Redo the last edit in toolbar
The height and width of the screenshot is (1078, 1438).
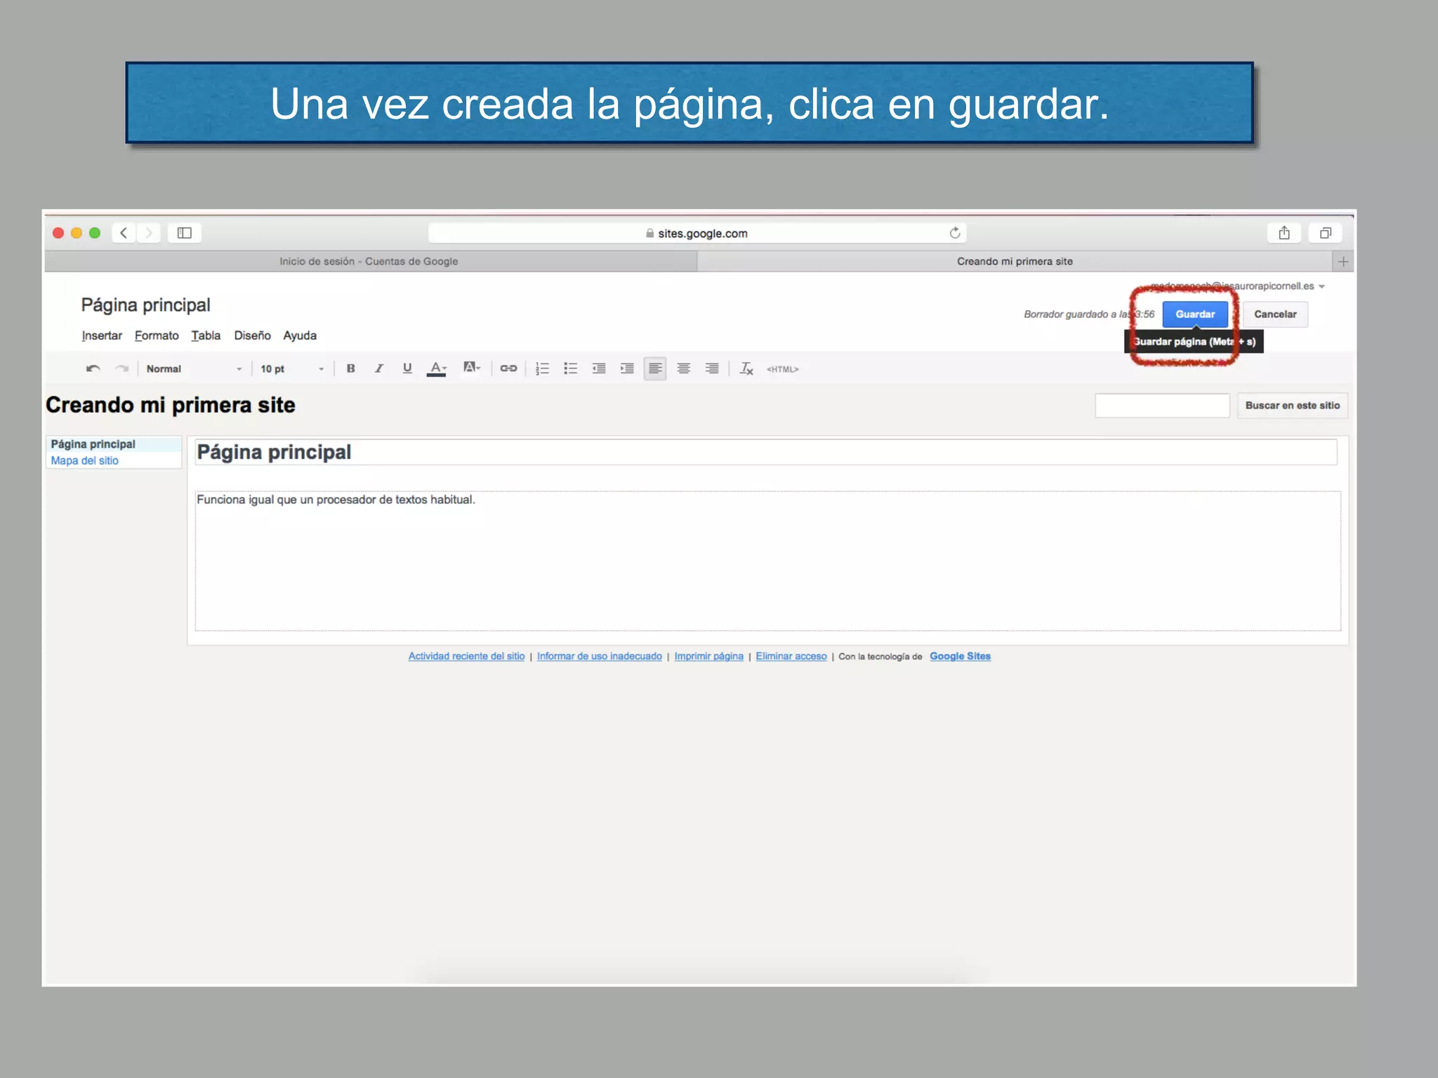122,368
